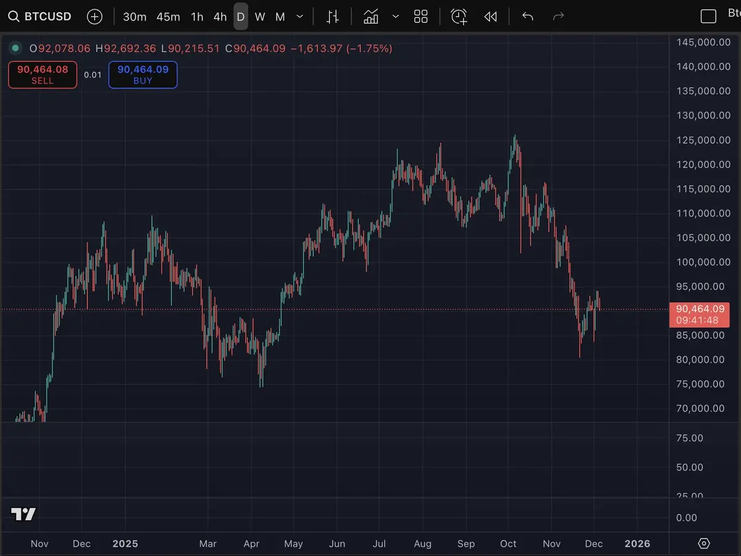Expand the timeframe interval dropdown chevron
Screen dimensions: 741x556
(300, 17)
